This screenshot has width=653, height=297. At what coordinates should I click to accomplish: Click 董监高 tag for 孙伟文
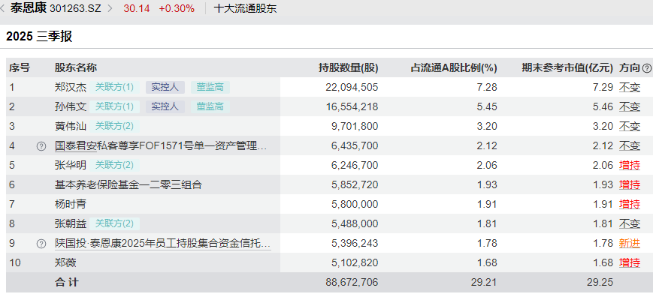point(210,106)
